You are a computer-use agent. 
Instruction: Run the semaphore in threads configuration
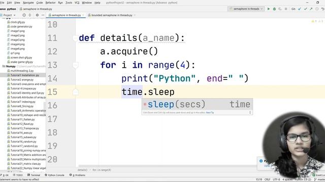[269, 9]
